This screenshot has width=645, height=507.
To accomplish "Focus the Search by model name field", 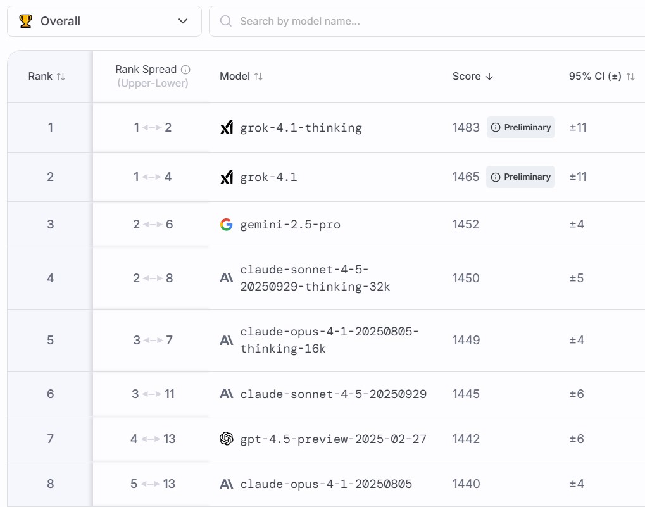I will 430,21.
